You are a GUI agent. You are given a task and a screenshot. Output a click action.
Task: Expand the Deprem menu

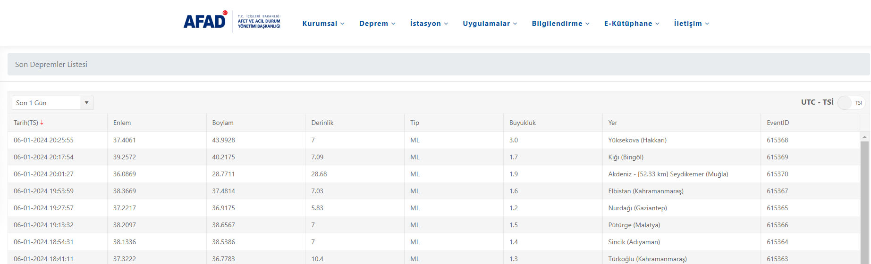[377, 24]
